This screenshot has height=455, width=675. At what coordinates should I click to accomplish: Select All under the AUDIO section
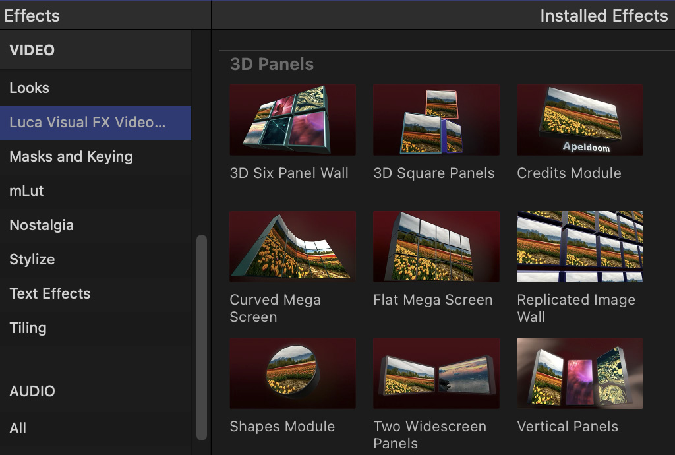pyautogui.click(x=18, y=429)
